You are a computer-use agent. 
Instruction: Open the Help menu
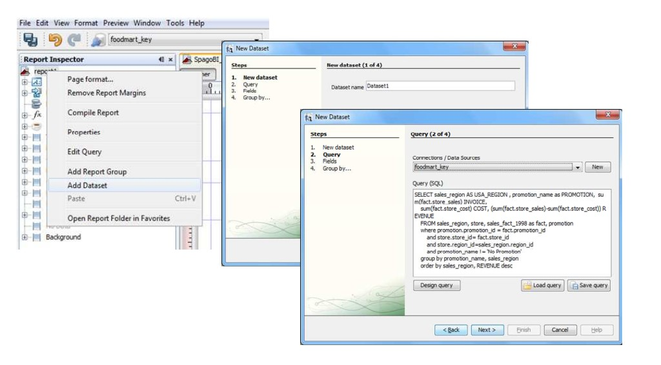tap(196, 23)
